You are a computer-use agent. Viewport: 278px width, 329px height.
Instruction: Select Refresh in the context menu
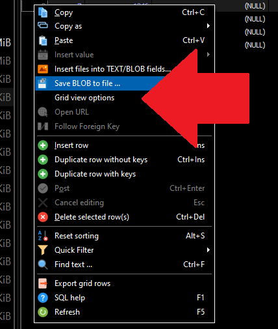pos(125,312)
